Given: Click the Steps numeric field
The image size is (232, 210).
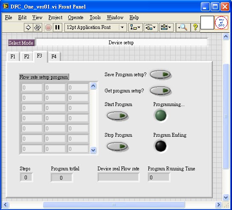Looking at the screenshot, I should (x=26, y=177).
